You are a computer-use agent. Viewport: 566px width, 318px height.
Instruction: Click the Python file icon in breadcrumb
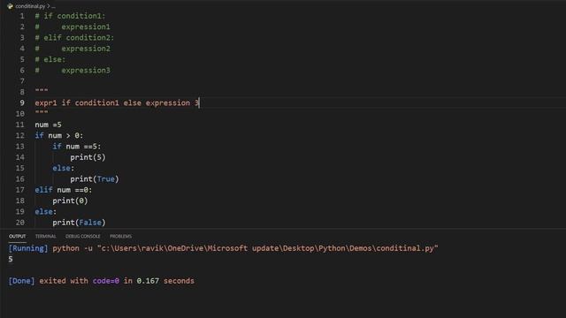pyautogui.click(x=10, y=6)
